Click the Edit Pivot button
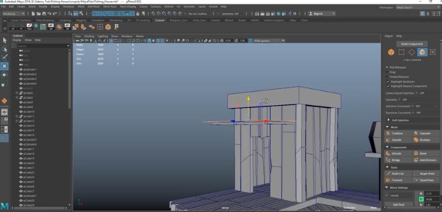 pos(398,204)
